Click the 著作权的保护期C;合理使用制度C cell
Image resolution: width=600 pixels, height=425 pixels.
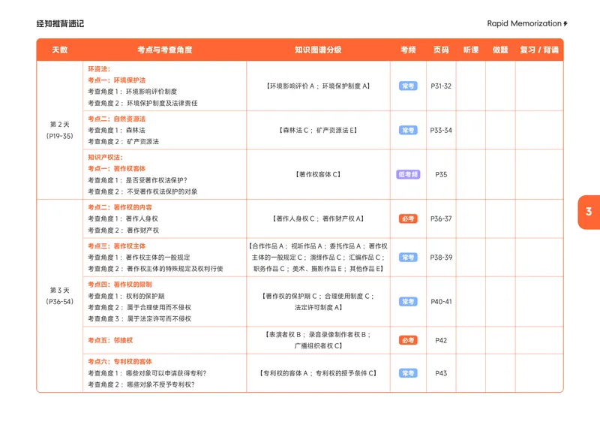(x=318, y=302)
